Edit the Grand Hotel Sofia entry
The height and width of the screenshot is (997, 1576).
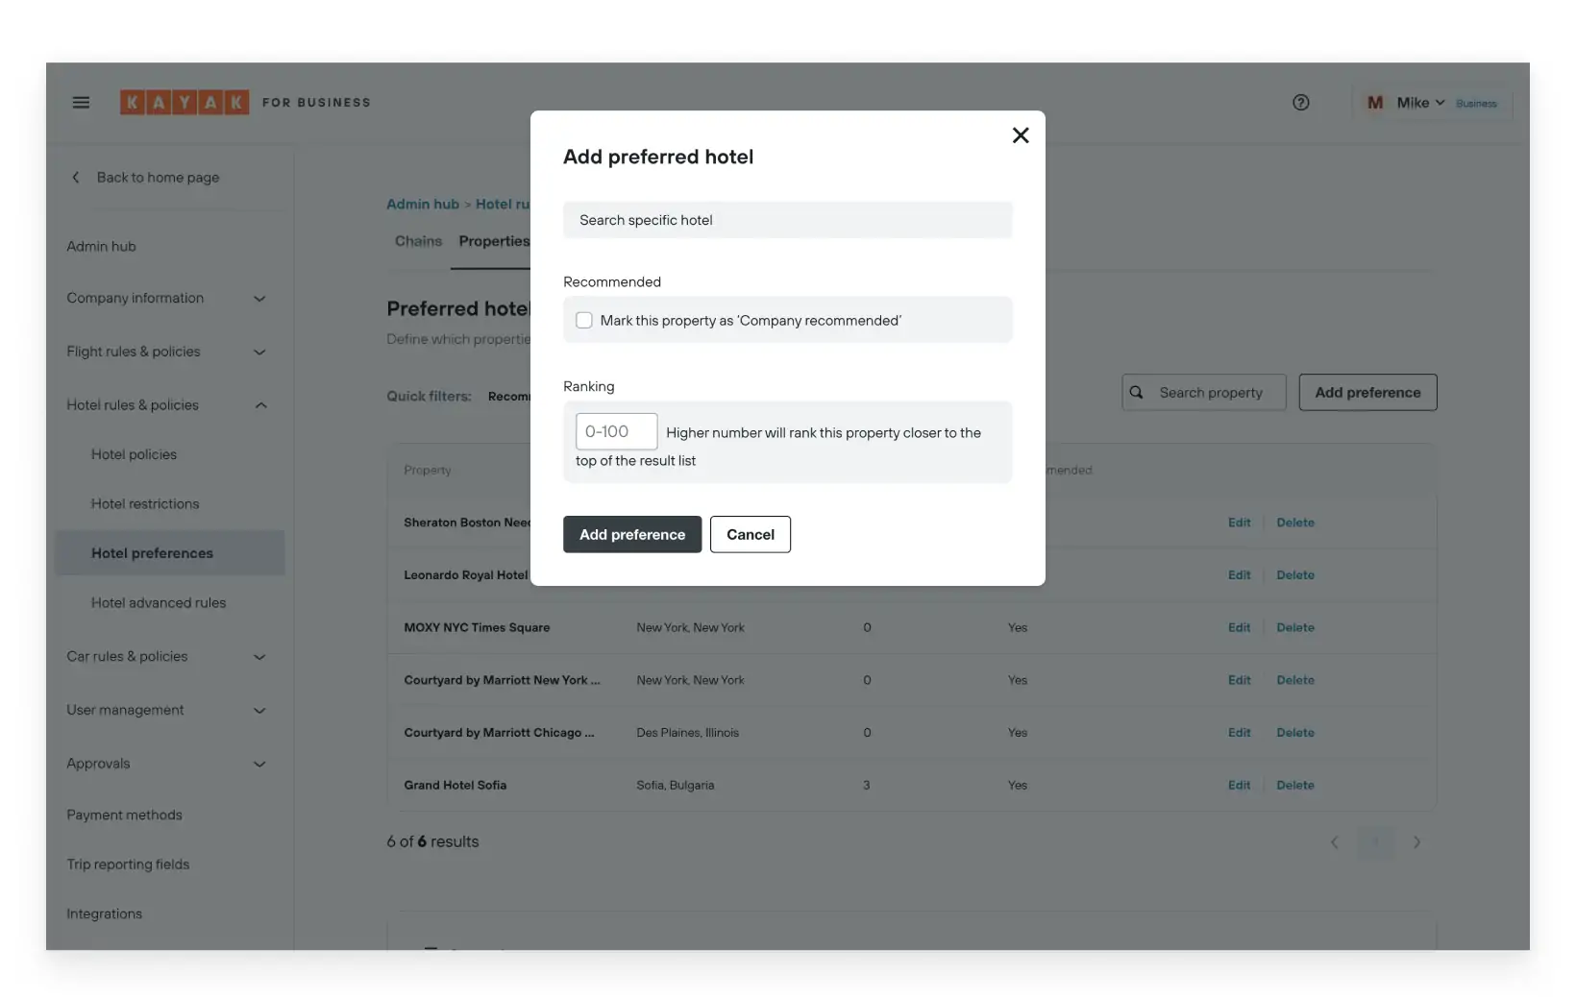(x=1239, y=785)
